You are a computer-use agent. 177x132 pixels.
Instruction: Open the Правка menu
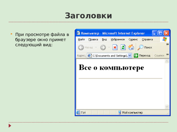click(x=93, y=39)
